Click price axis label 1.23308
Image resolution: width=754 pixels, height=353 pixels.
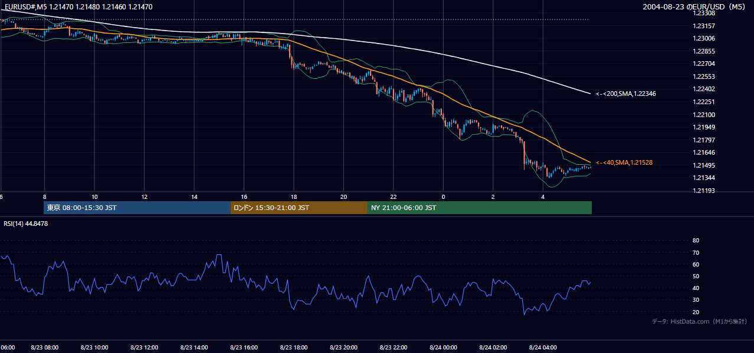[703, 13]
